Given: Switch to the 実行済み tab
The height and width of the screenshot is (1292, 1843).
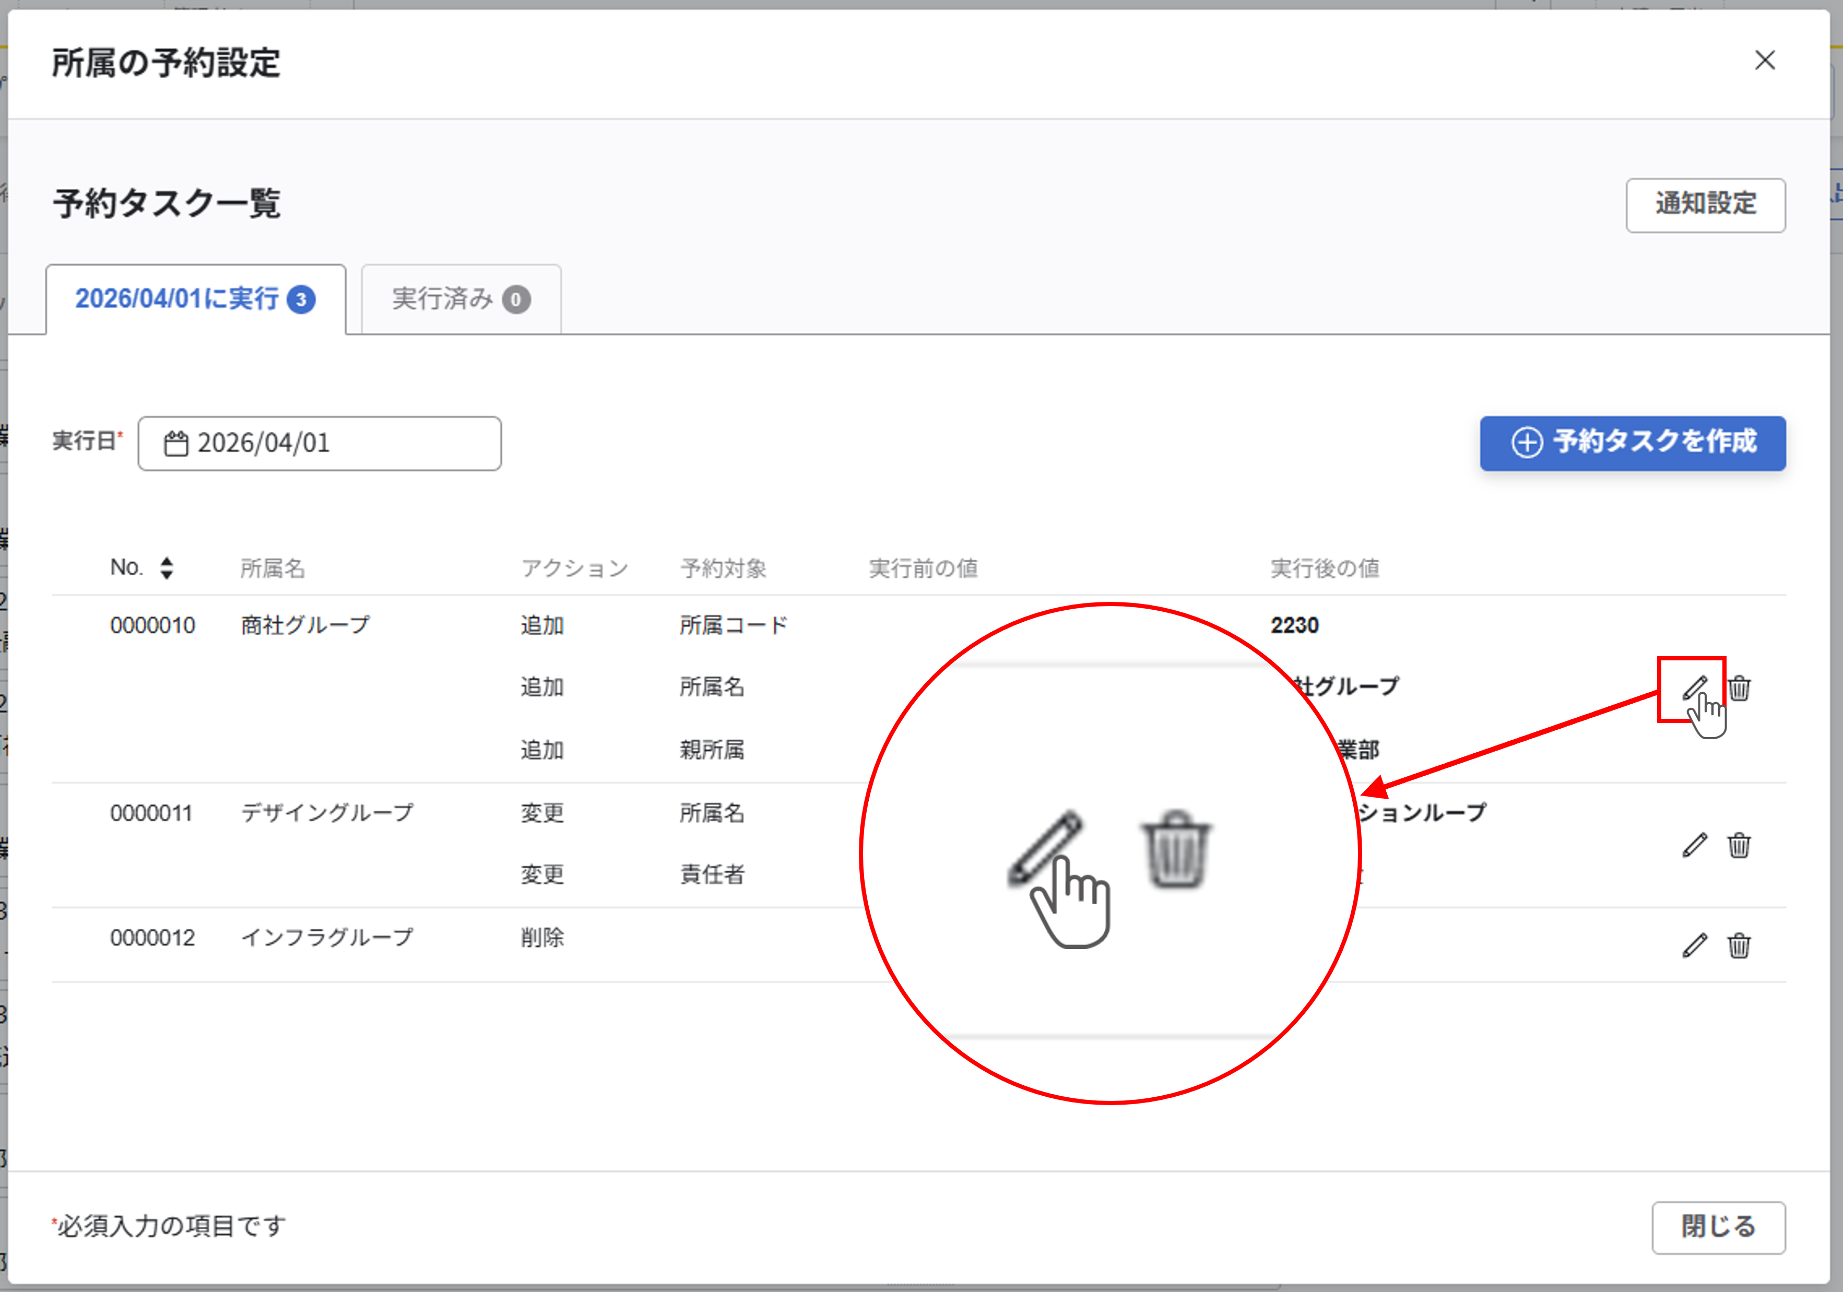Looking at the screenshot, I should [x=460, y=299].
